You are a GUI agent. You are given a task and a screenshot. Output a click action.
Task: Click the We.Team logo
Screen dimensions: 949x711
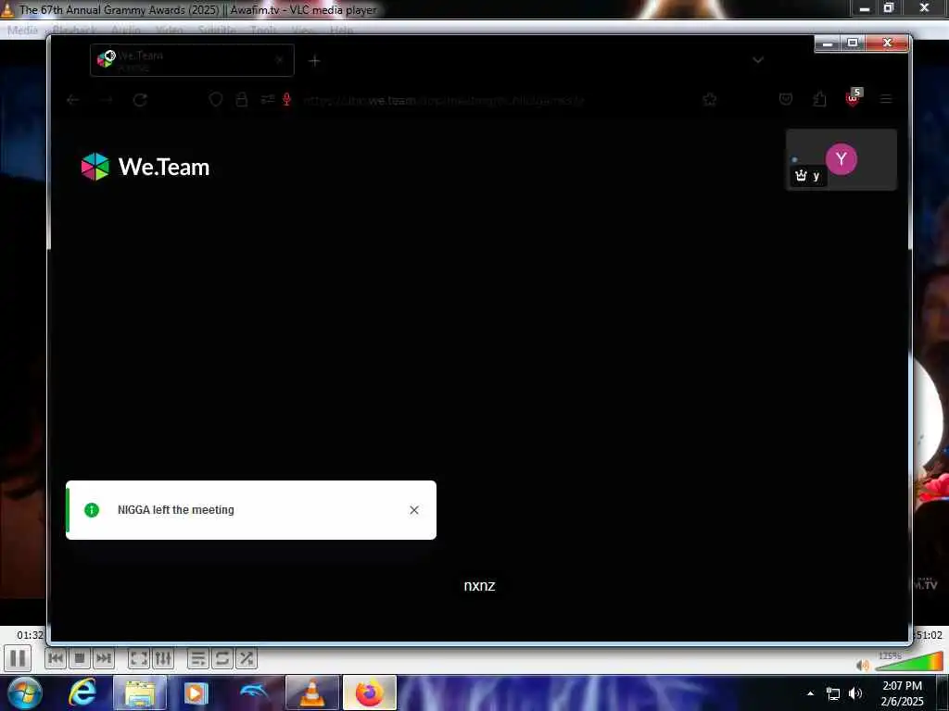[x=146, y=167]
